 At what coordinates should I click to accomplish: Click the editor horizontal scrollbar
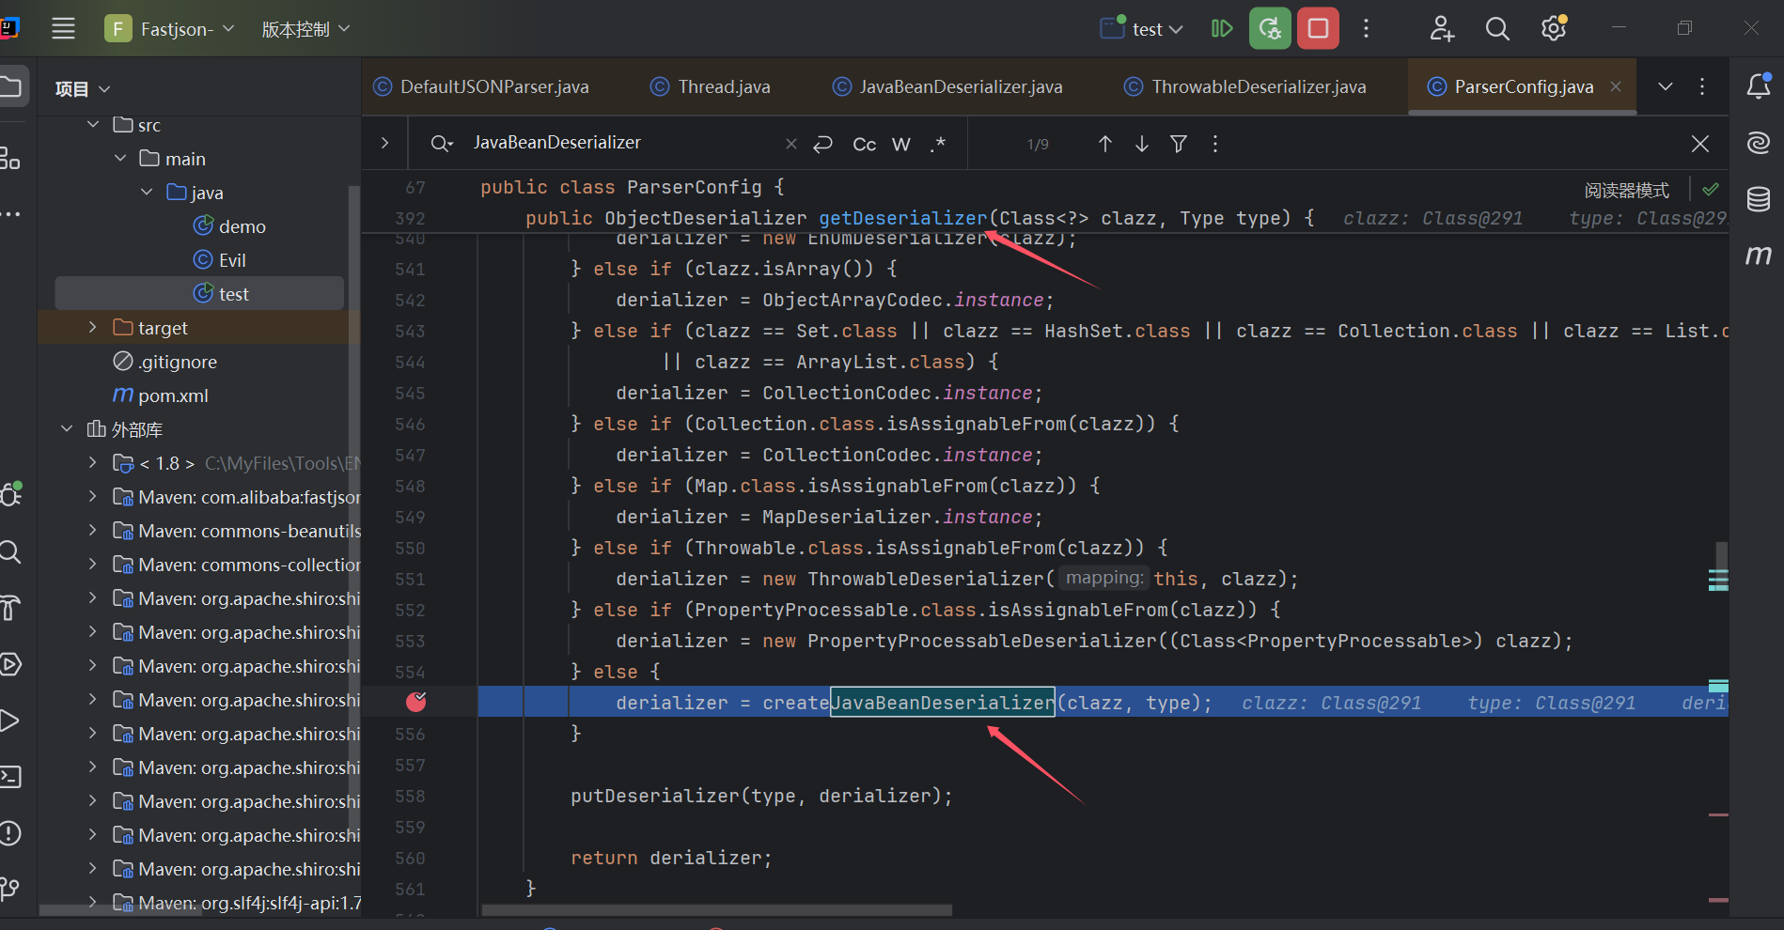click(x=717, y=909)
